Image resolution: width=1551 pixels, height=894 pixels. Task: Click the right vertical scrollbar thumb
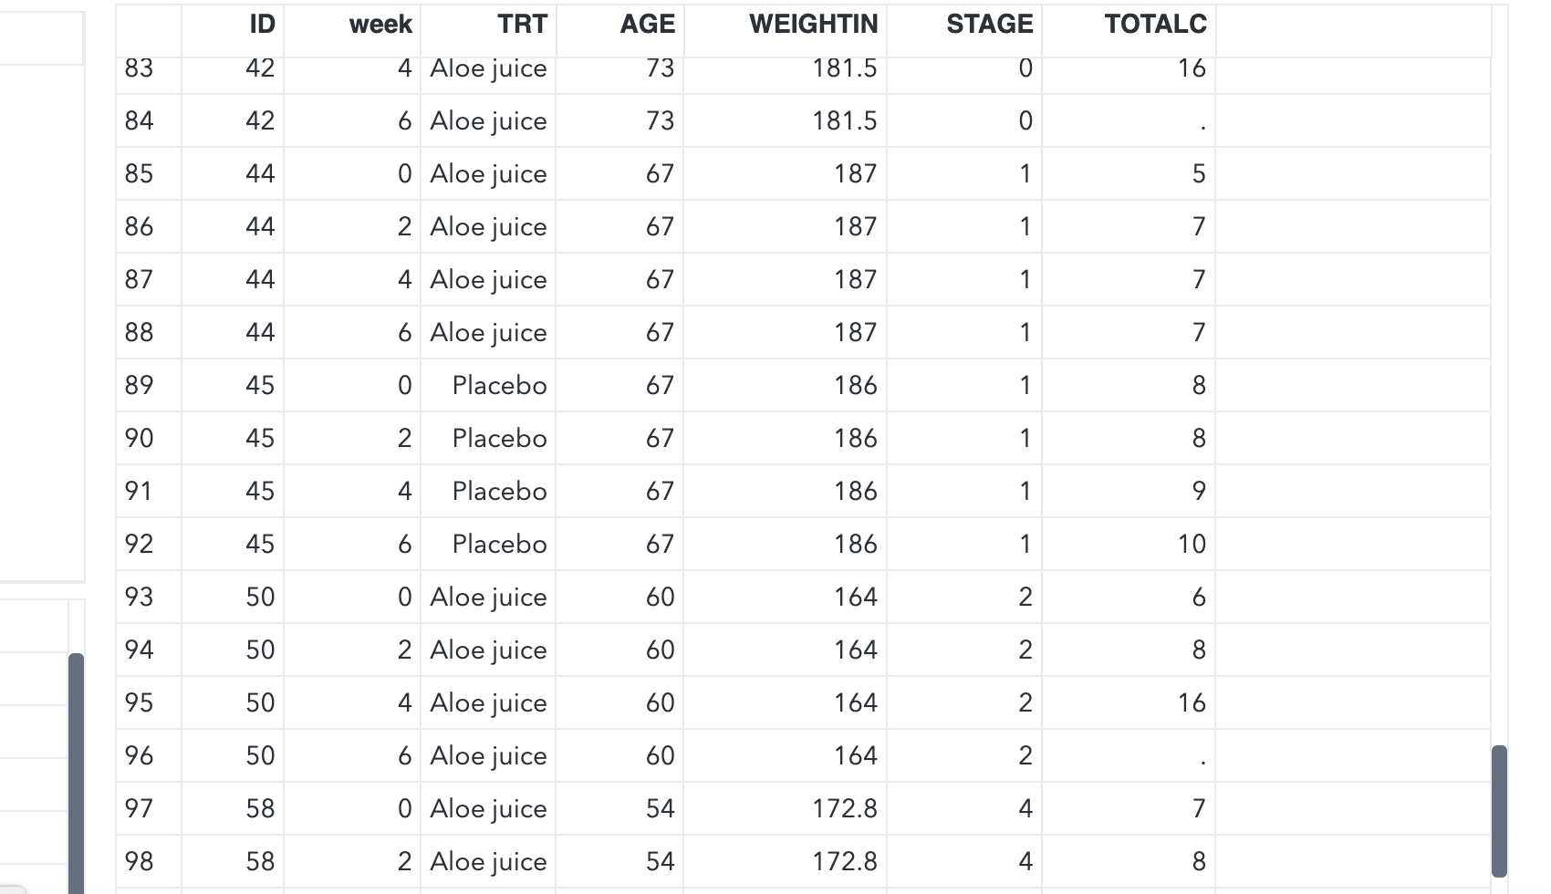(x=1499, y=811)
